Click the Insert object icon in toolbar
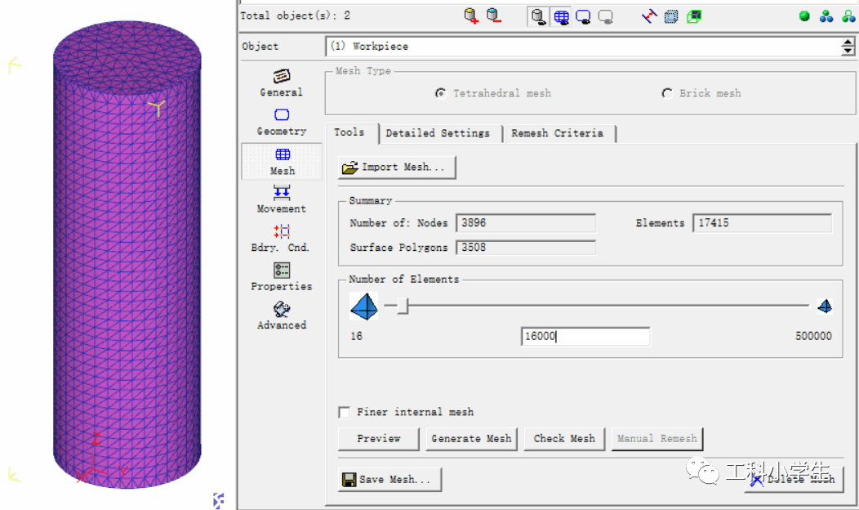 click(x=470, y=16)
